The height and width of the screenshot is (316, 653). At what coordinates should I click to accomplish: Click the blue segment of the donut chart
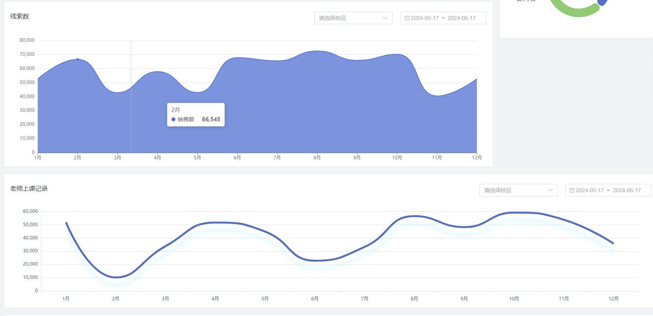point(603,2)
